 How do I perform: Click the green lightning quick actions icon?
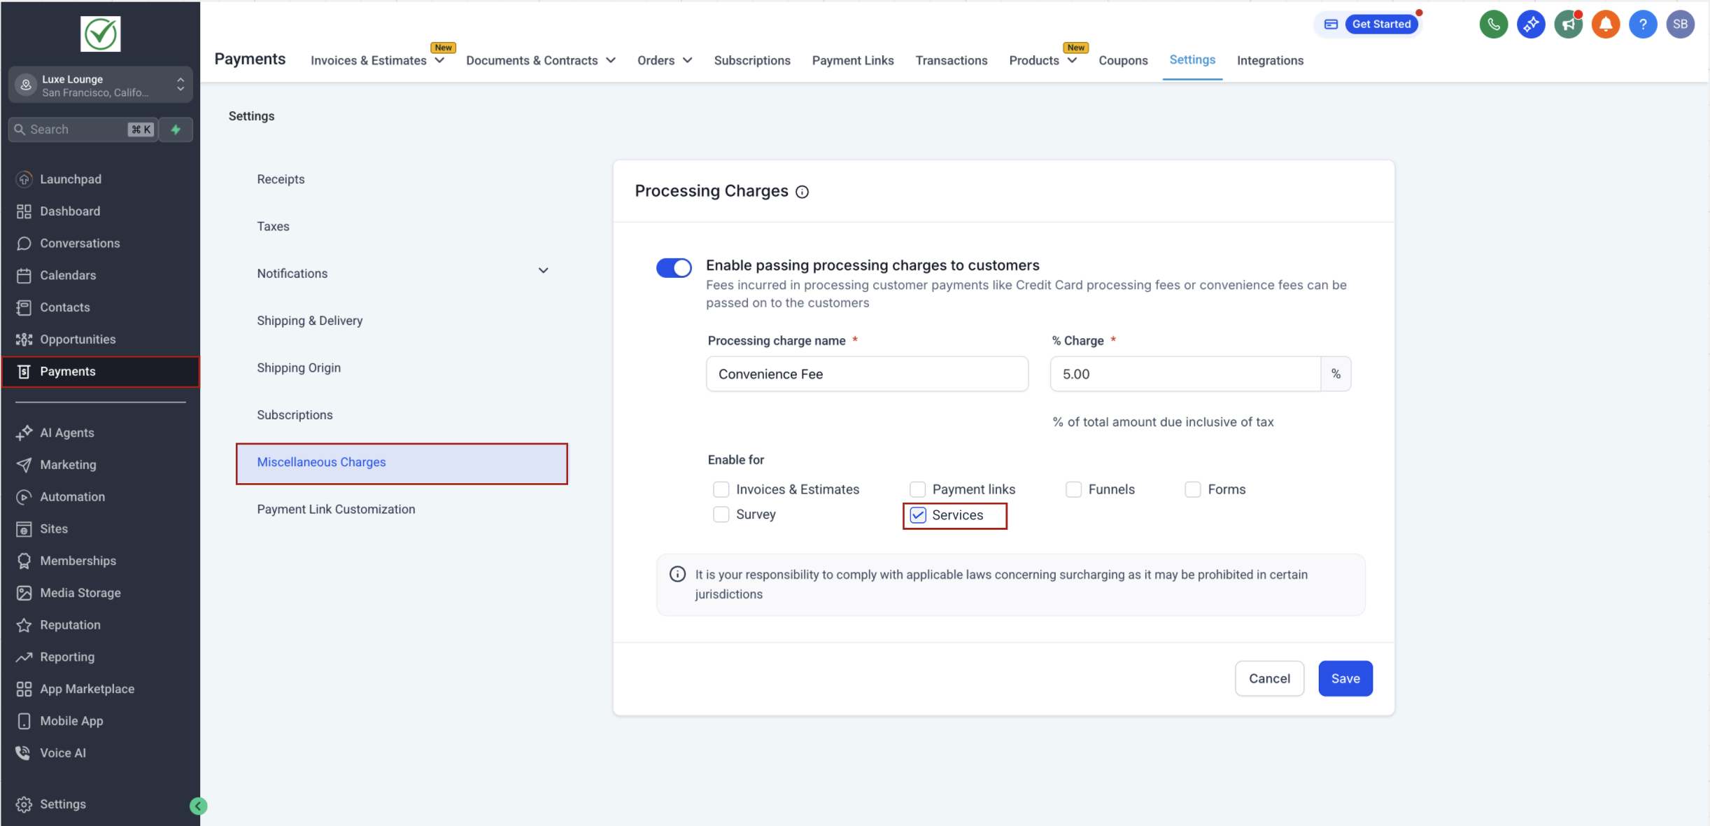pyautogui.click(x=176, y=129)
